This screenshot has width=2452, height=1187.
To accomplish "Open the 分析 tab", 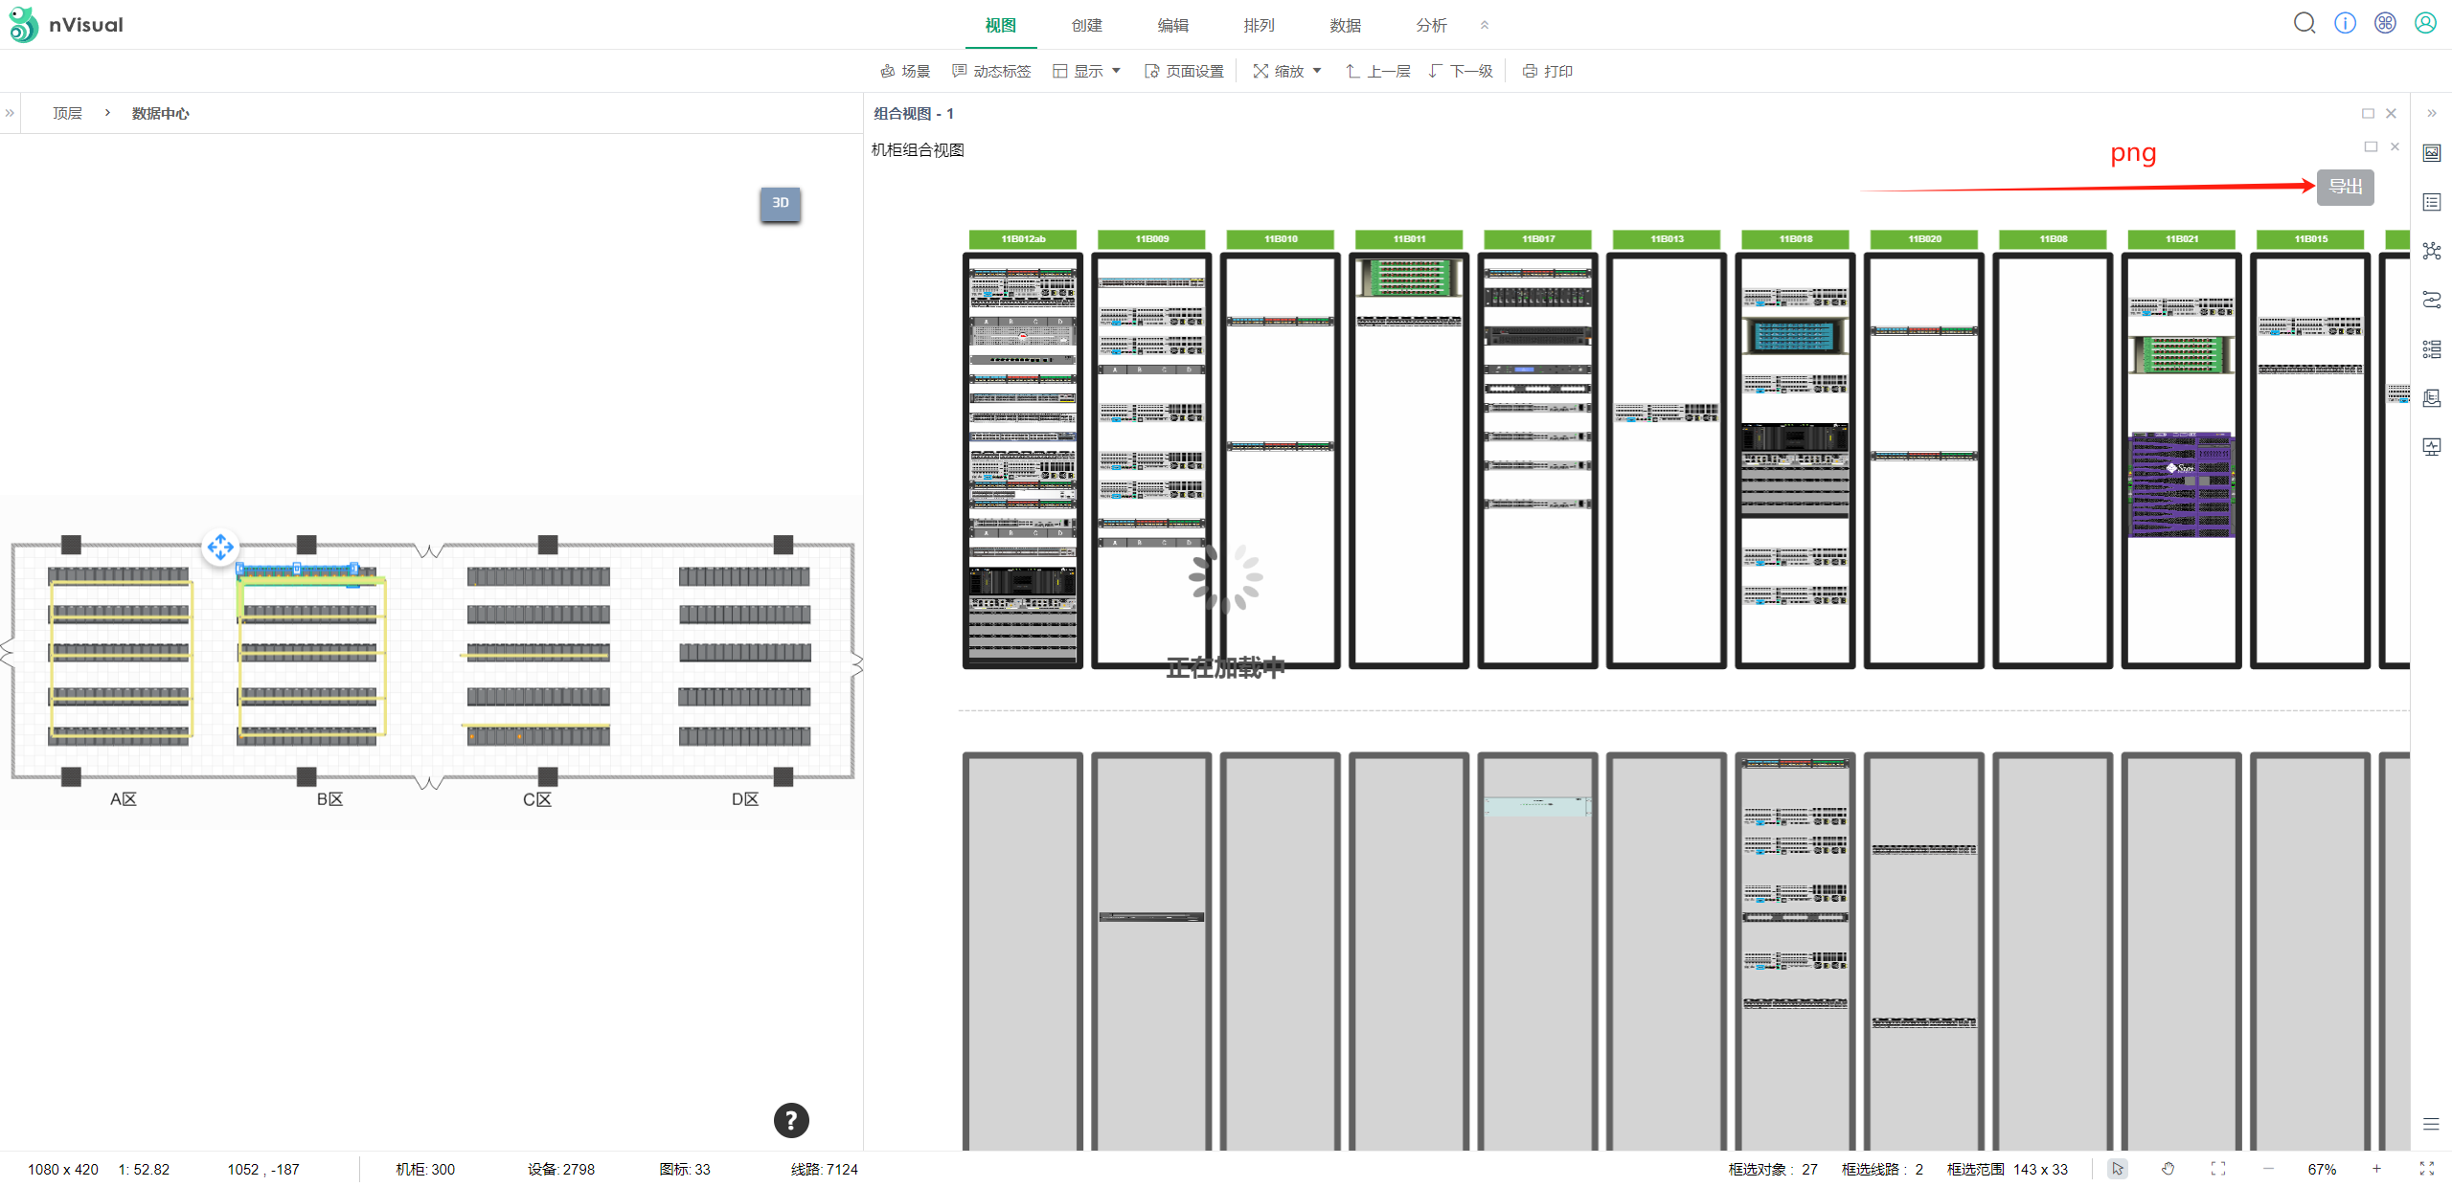I will point(1431,25).
